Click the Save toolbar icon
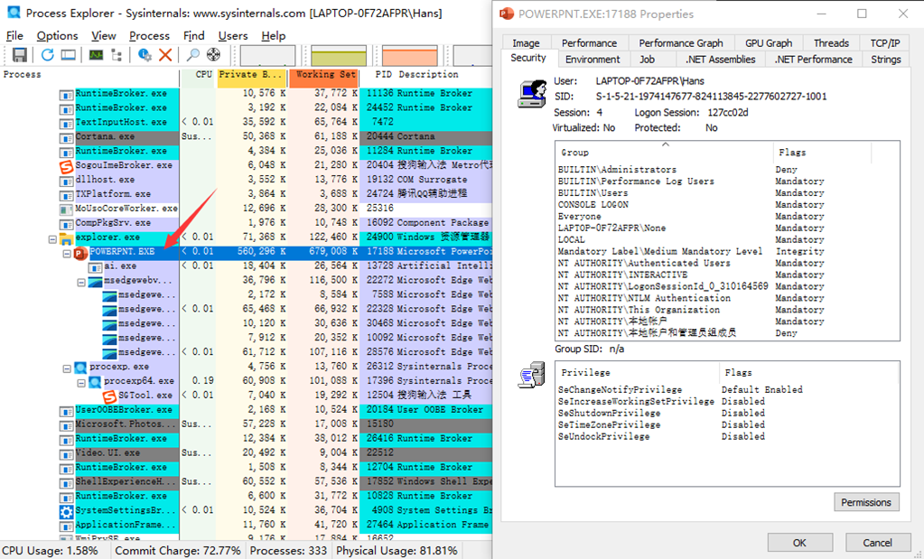 click(20, 55)
